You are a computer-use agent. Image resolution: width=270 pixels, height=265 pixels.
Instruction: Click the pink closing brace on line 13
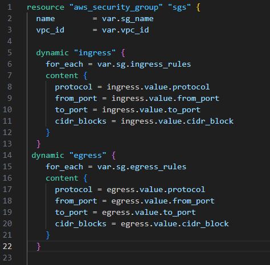[39, 144]
